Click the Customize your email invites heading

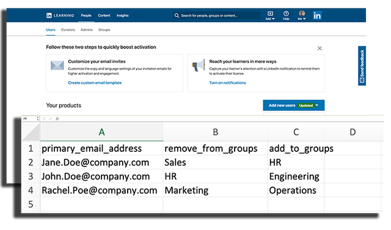(x=97, y=62)
